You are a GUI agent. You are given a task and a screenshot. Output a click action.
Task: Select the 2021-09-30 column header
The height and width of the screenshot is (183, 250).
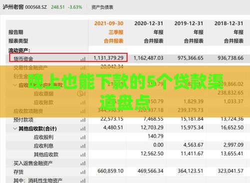click(x=109, y=23)
